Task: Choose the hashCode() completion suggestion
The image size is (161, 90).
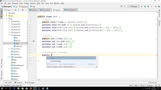Action: [x=71, y=64]
